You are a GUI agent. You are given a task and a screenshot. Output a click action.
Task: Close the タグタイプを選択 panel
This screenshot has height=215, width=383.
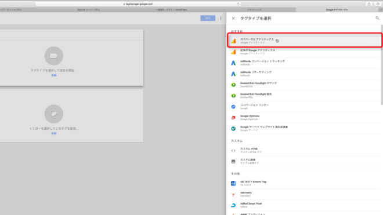(x=233, y=19)
